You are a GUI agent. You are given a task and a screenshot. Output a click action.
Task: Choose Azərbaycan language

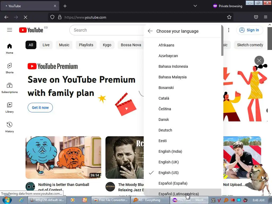(x=182, y=56)
